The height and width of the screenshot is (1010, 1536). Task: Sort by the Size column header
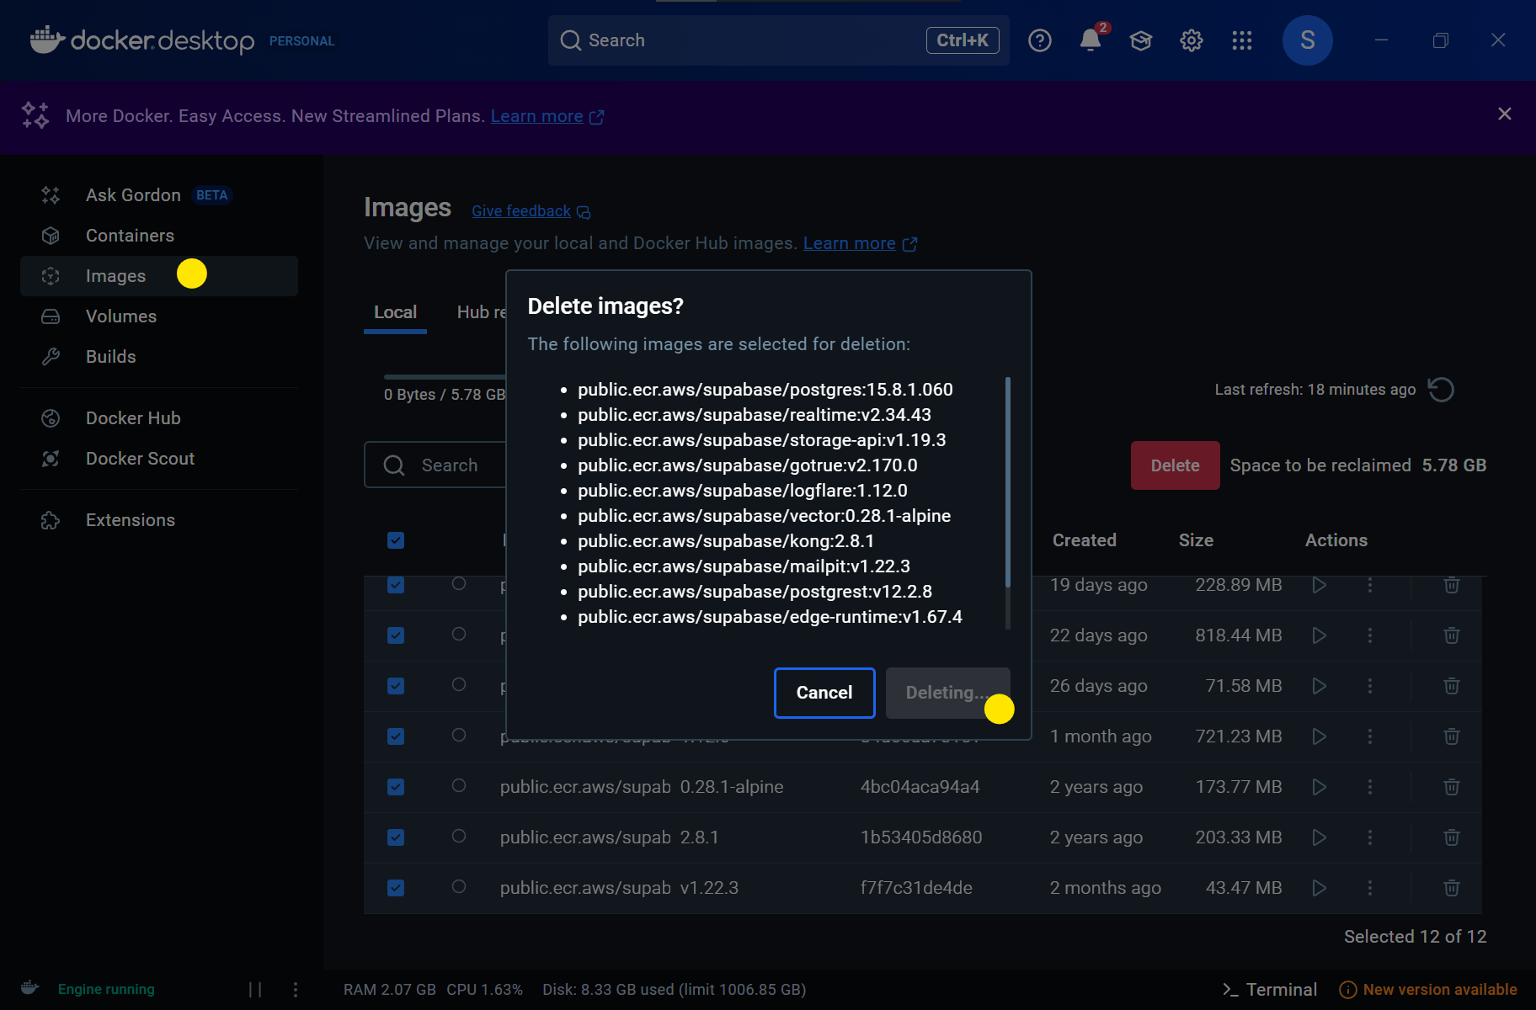[x=1196, y=540]
